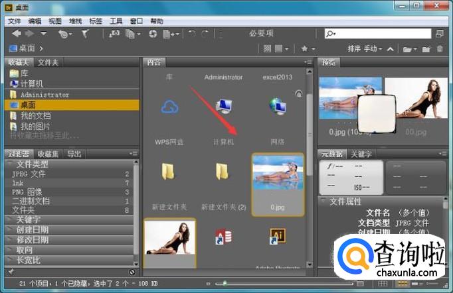Image resolution: width=453 pixels, height=293 pixels.
Task: Click the rotate counterclockwise icon
Action: click(192, 34)
